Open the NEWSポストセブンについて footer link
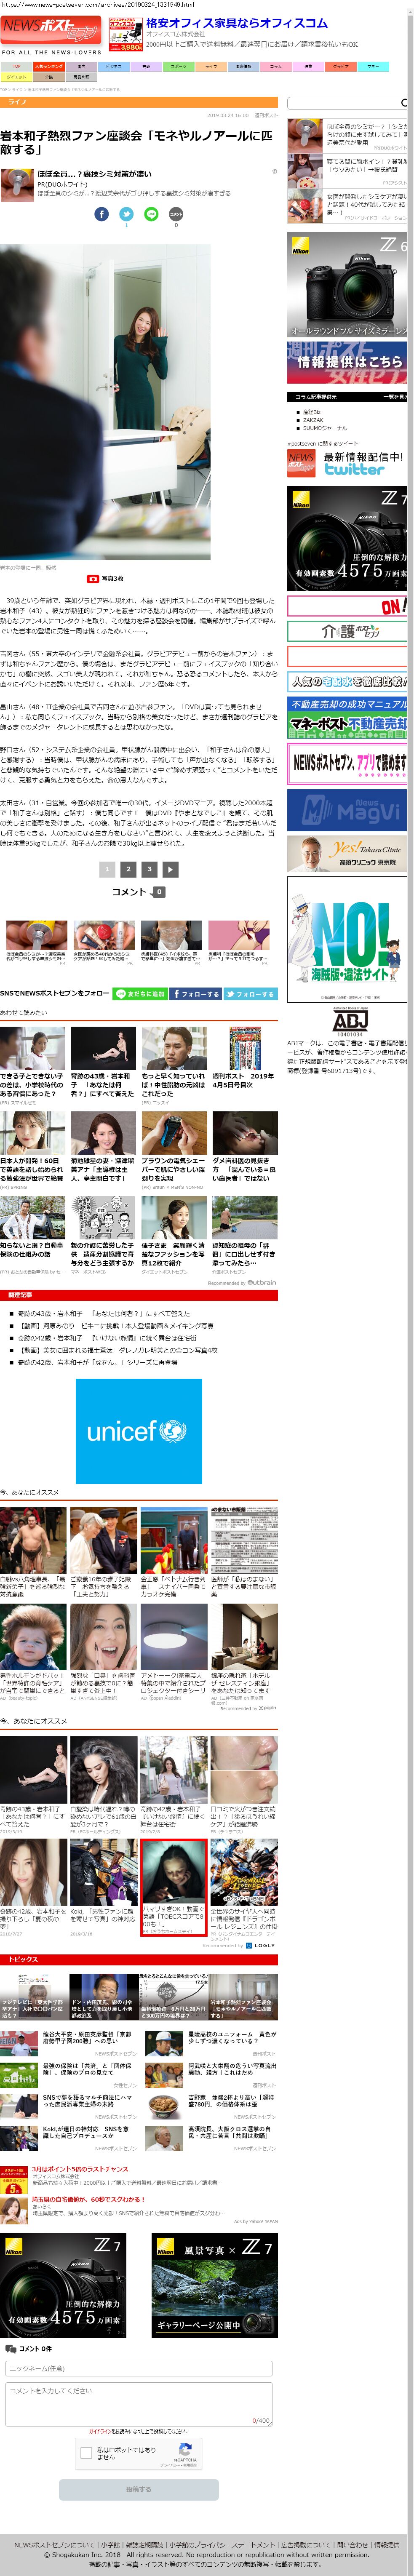The height and width of the screenshot is (2576, 414). 55,2544
